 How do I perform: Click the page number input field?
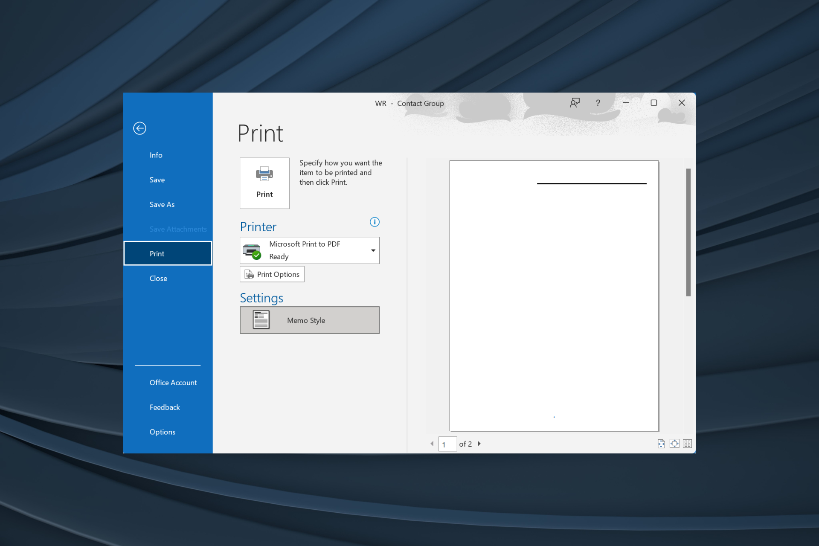pos(447,444)
